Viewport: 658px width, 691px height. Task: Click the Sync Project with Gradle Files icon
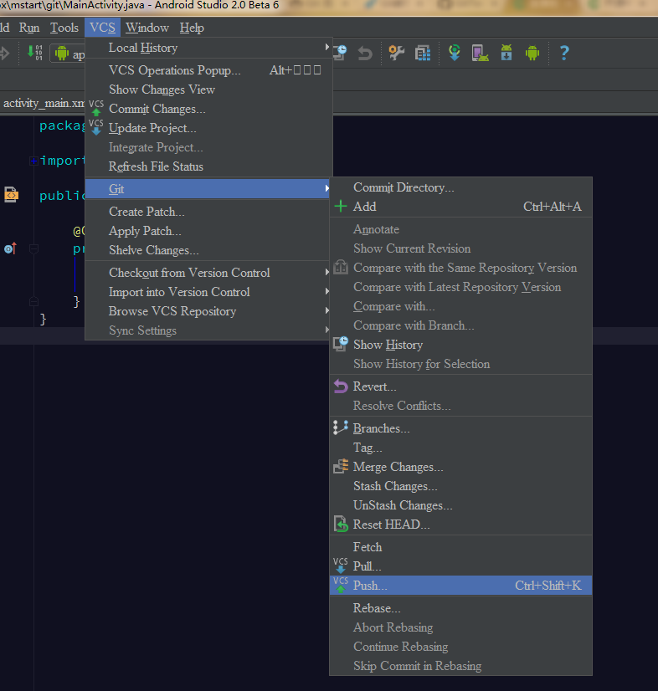tap(455, 53)
